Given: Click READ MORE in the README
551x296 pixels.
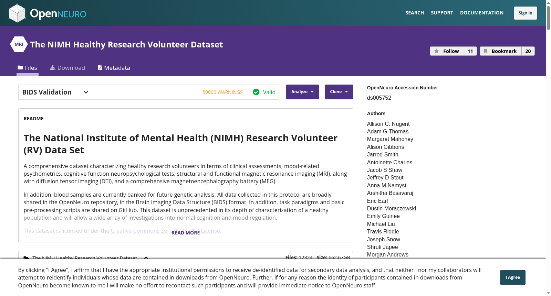Looking at the screenshot, I should [186, 233].
